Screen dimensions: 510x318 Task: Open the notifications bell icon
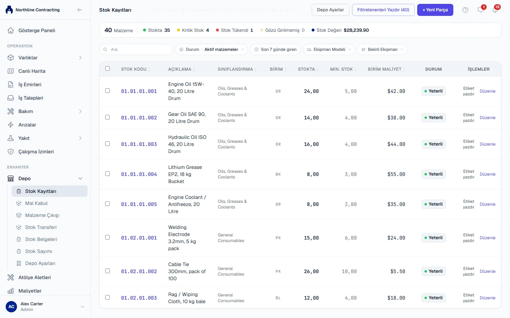[x=495, y=10]
